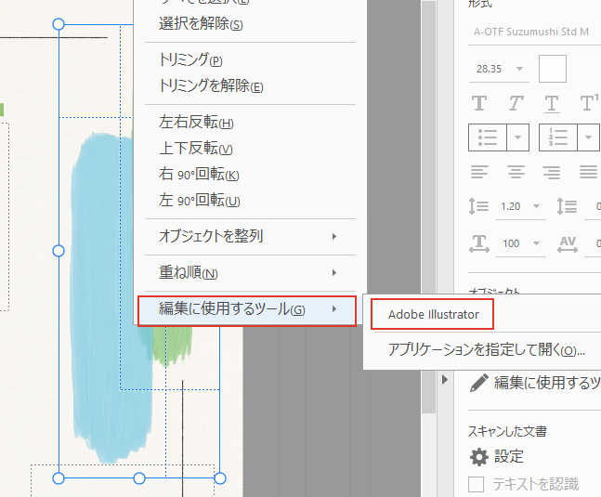Click the italic text style icon
The image size is (601, 497).
pos(516,103)
